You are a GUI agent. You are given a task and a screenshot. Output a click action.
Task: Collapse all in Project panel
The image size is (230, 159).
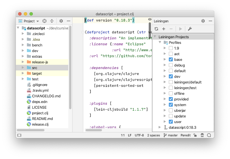coord(52,21)
